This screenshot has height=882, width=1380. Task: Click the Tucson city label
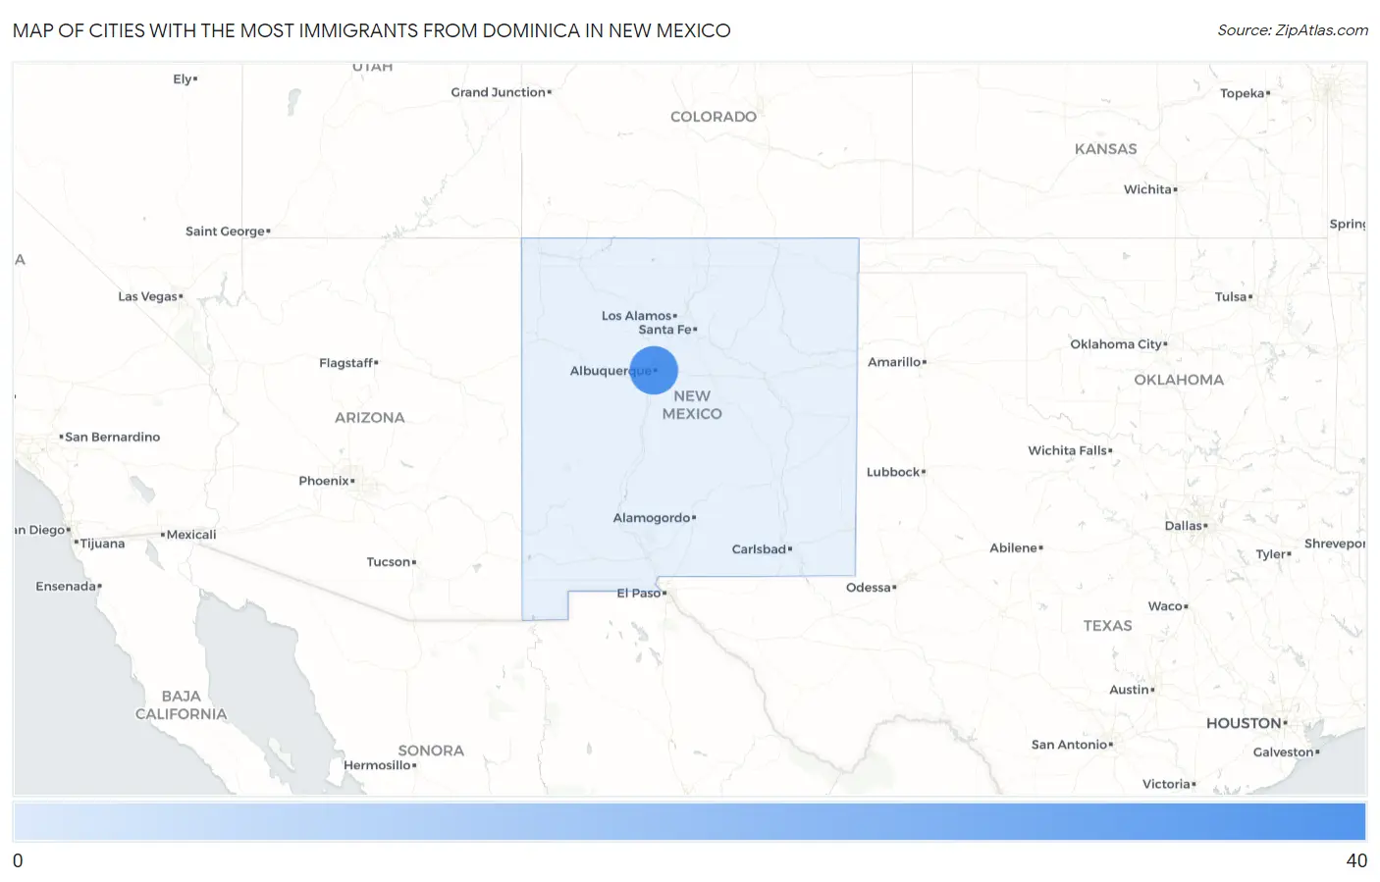(389, 562)
